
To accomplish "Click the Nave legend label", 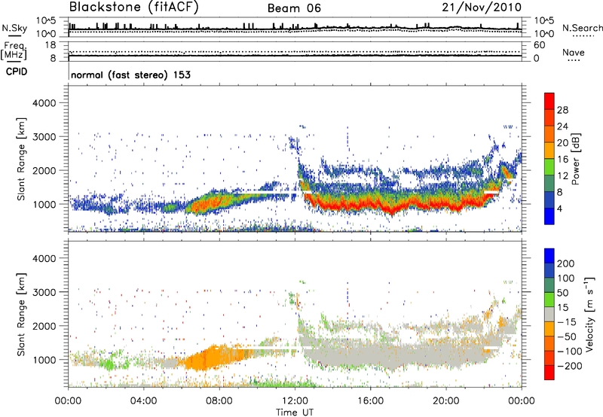I will (x=573, y=53).
